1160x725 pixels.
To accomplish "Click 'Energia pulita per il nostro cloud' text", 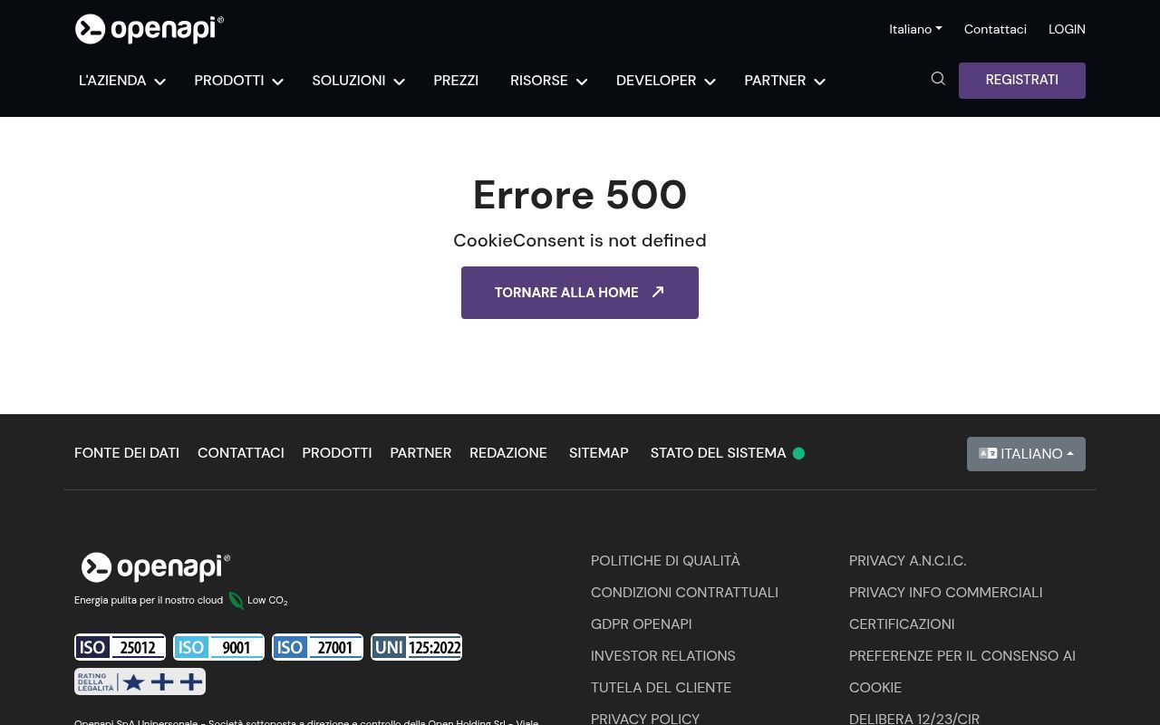I will point(149,600).
